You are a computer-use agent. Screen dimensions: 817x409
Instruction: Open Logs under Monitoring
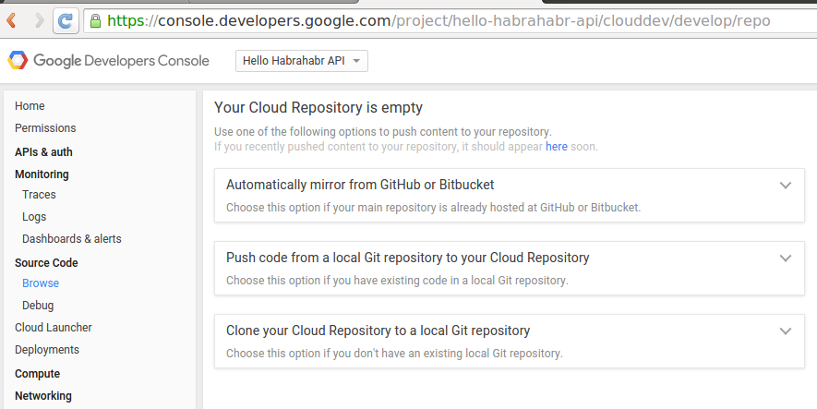(x=34, y=217)
